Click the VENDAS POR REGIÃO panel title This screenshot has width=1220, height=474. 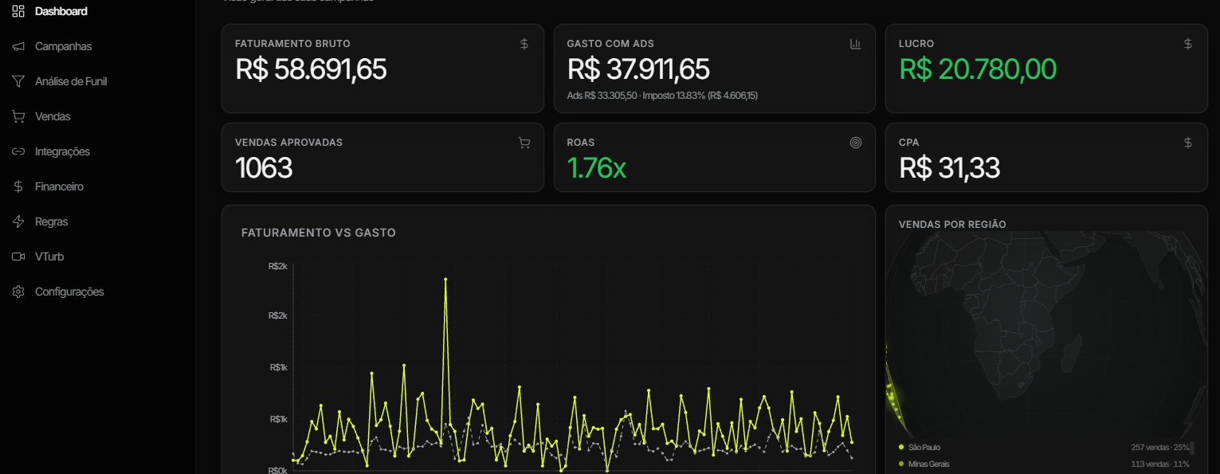click(x=952, y=225)
